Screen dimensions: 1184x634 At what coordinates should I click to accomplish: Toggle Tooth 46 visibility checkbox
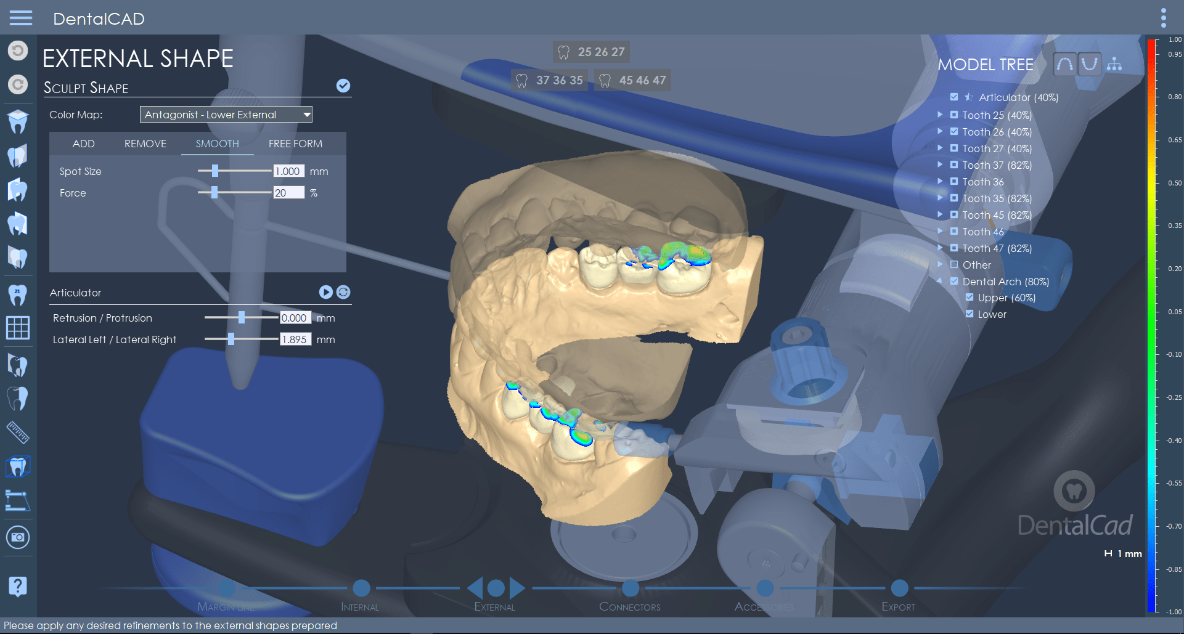pyautogui.click(x=954, y=231)
